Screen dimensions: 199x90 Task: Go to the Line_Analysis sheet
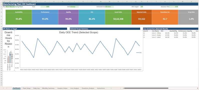coord(75,88)
